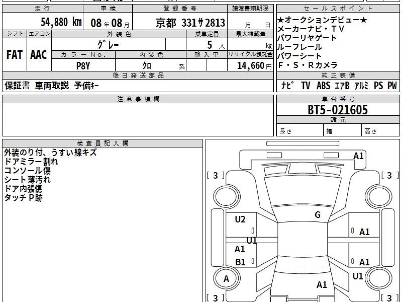Click the 幅 dimension cell
This screenshot has height=302, width=402.
[343, 131]
